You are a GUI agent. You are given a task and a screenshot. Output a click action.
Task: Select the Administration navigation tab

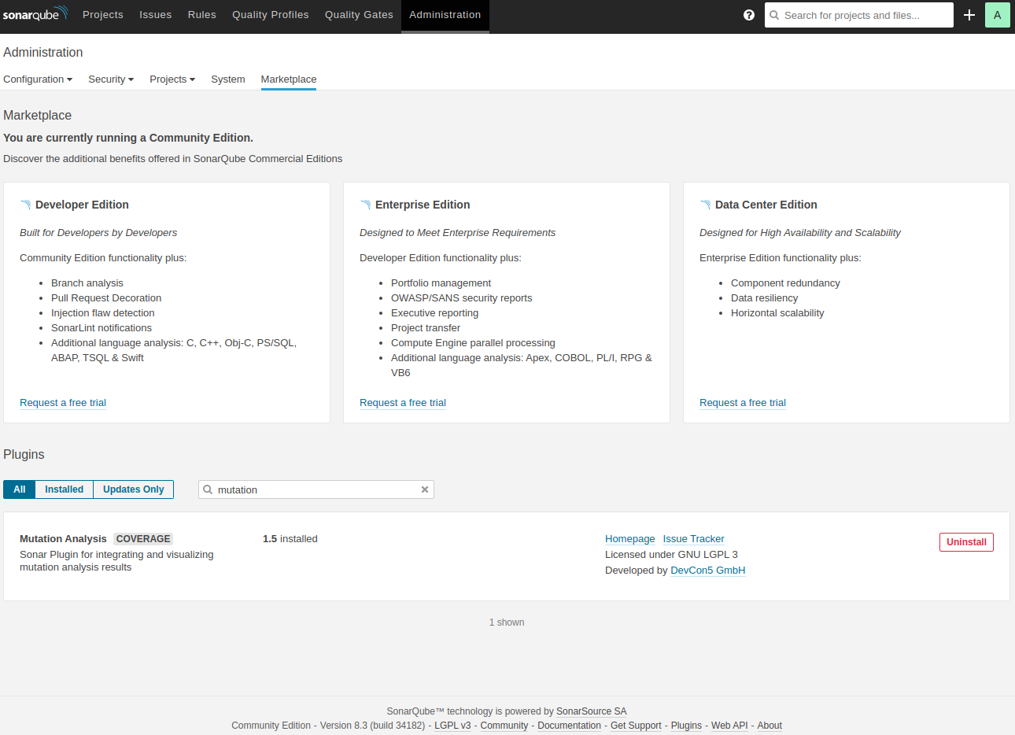pyautogui.click(x=445, y=15)
